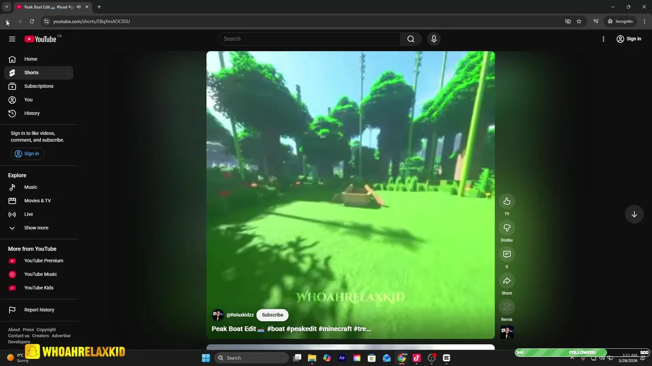Dislike the short with thumbs down
This screenshot has width=652, height=366.
(x=507, y=228)
